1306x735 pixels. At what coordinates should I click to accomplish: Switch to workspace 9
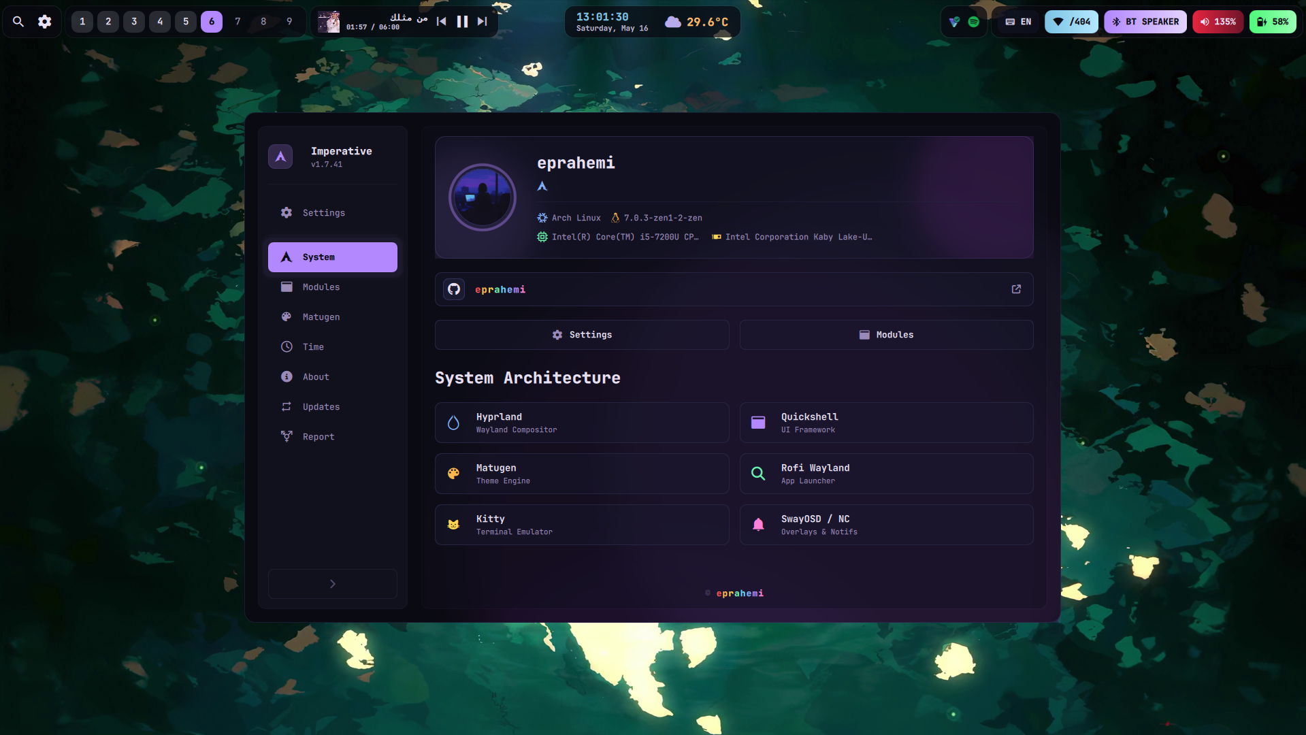289,22
